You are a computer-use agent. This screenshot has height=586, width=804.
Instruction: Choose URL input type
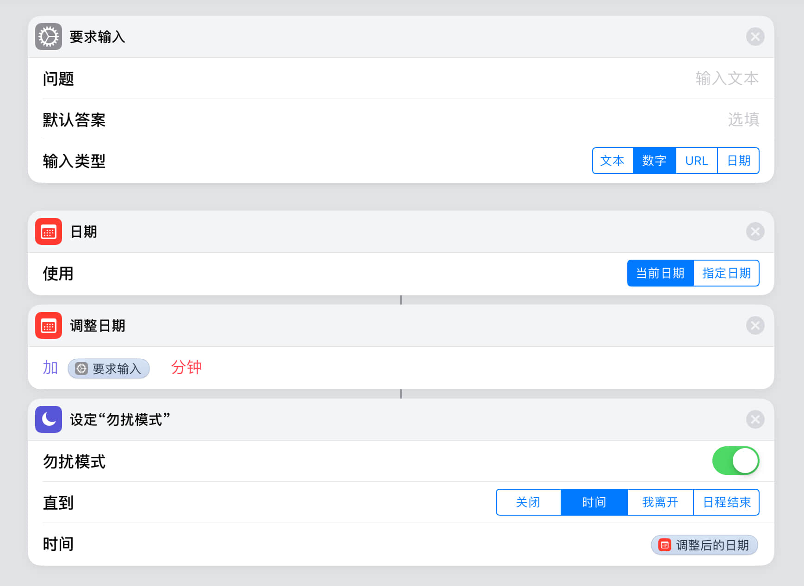coord(696,161)
